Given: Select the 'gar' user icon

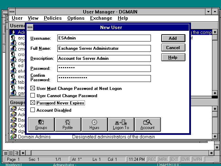Looking at the screenshot, I should 13,93.
